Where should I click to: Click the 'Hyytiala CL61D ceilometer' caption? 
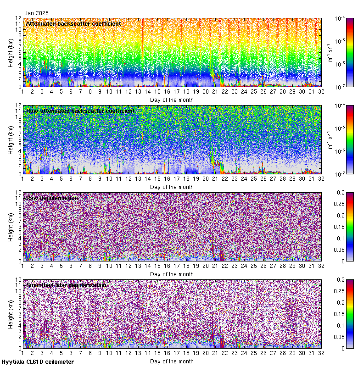coord(38,362)
